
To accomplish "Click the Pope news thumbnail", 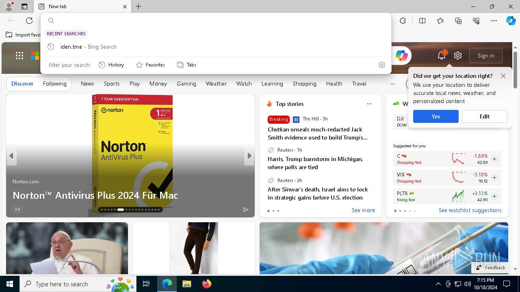I will 67,248.
